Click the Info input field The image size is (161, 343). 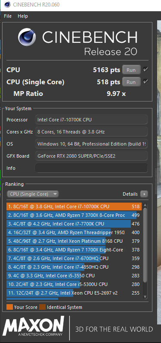(92, 168)
